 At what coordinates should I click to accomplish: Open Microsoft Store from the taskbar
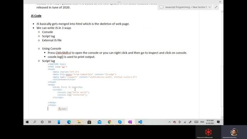(89, 122)
